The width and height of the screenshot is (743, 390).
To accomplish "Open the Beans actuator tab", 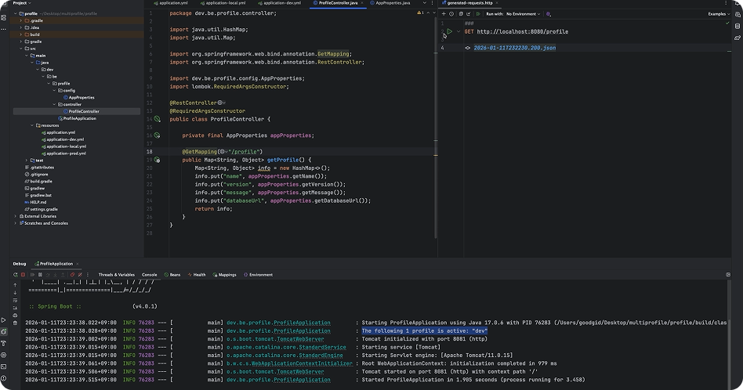I will pyautogui.click(x=173, y=275).
